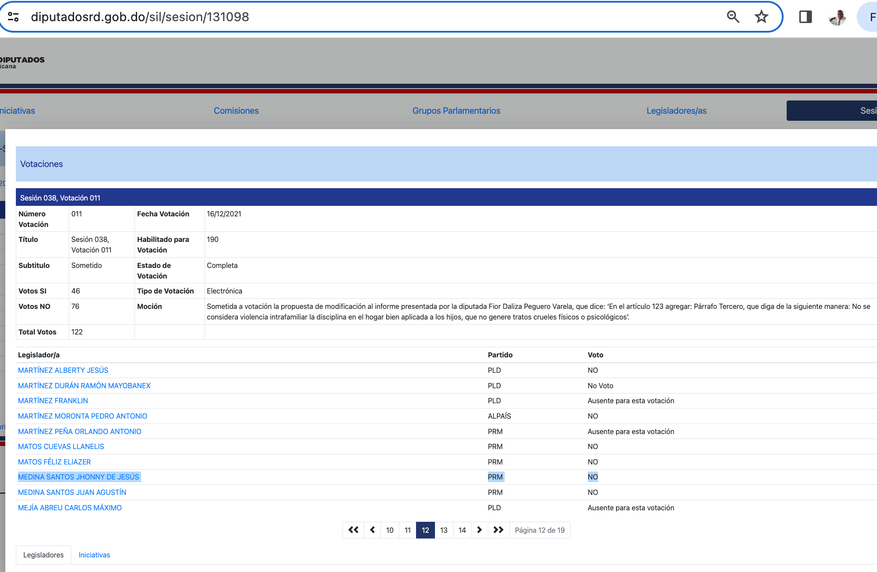This screenshot has height=572, width=877.
Task: Open the browser side panel icon
Action: click(x=805, y=17)
